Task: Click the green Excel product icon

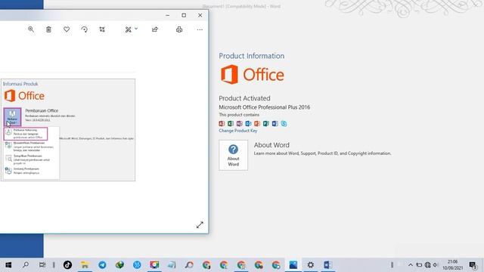Action: pos(231,124)
